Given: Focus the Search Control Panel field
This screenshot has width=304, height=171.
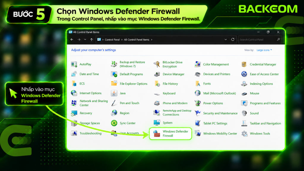Looking at the screenshot, I should coord(259,39).
